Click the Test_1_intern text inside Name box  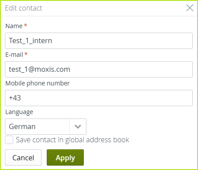tap(30, 41)
